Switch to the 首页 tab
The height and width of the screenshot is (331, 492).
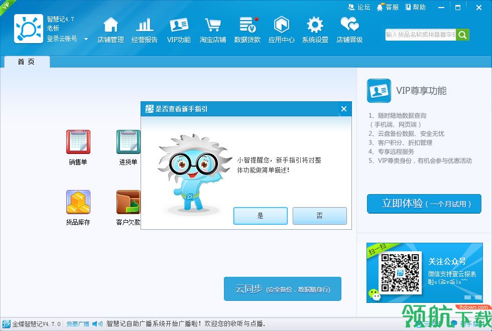click(26, 62)
